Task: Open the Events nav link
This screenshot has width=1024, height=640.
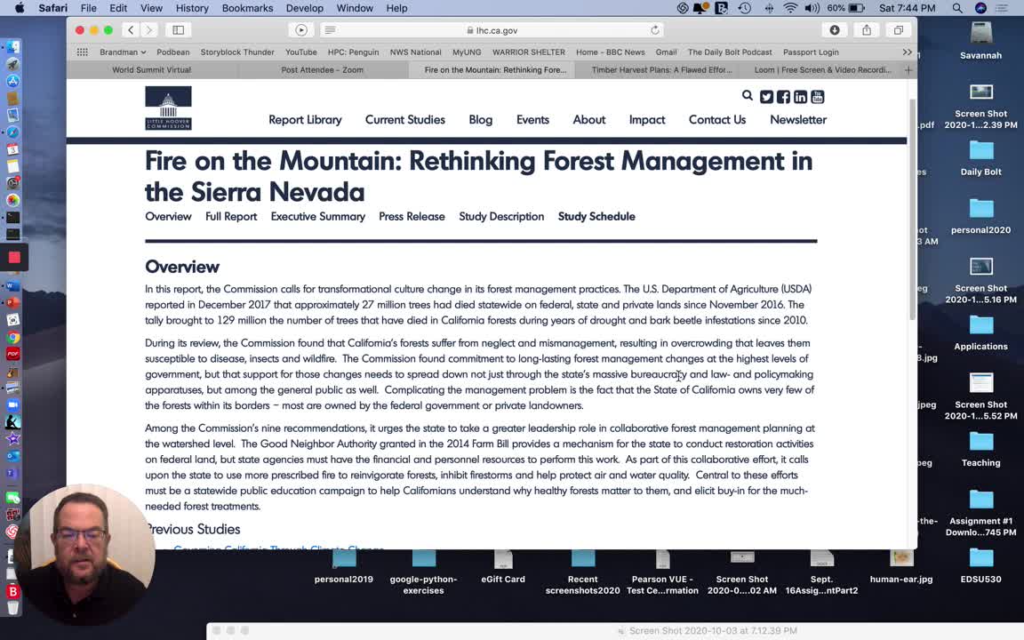Action: coord(533,120)
